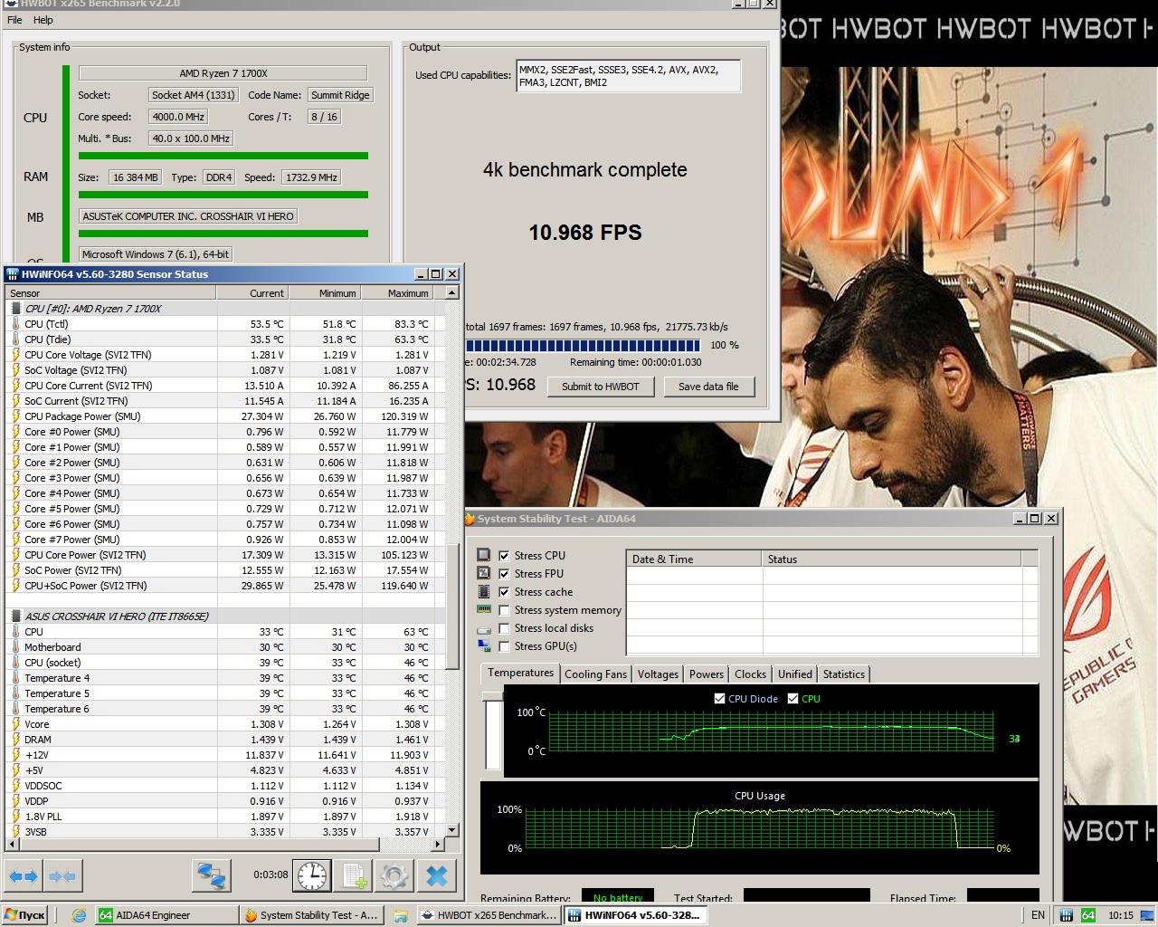Switch to the Voltages tab
The width and height of the screenshot is (1158, 927).
658,674
